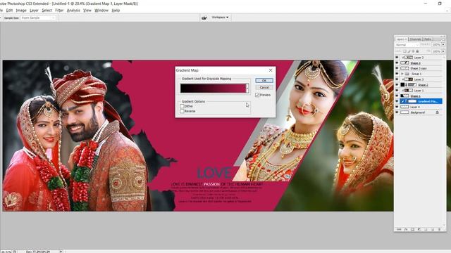Click the new group folder icon

[x=426, y=229]
